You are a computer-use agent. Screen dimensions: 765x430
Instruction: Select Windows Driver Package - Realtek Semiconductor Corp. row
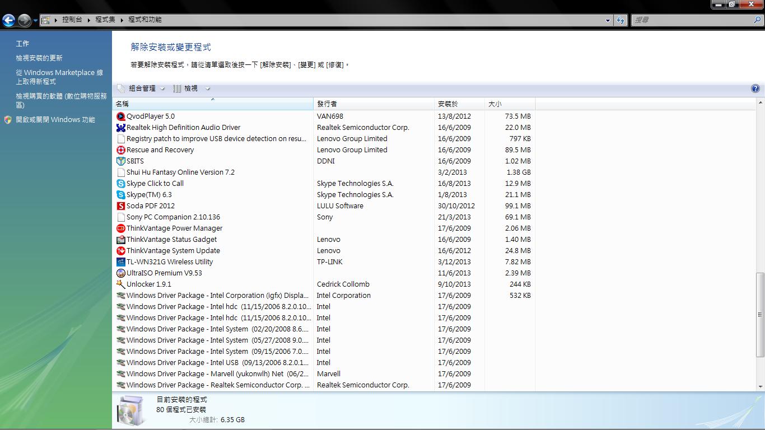point(324,385)
